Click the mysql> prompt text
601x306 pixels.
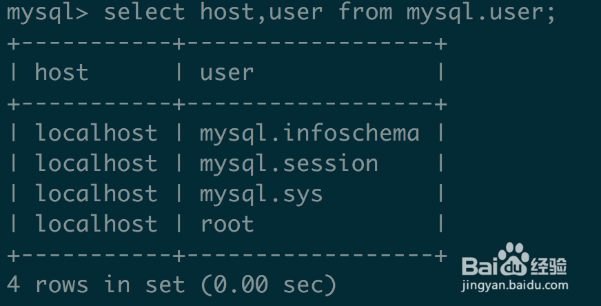click(x=48, y=12)
